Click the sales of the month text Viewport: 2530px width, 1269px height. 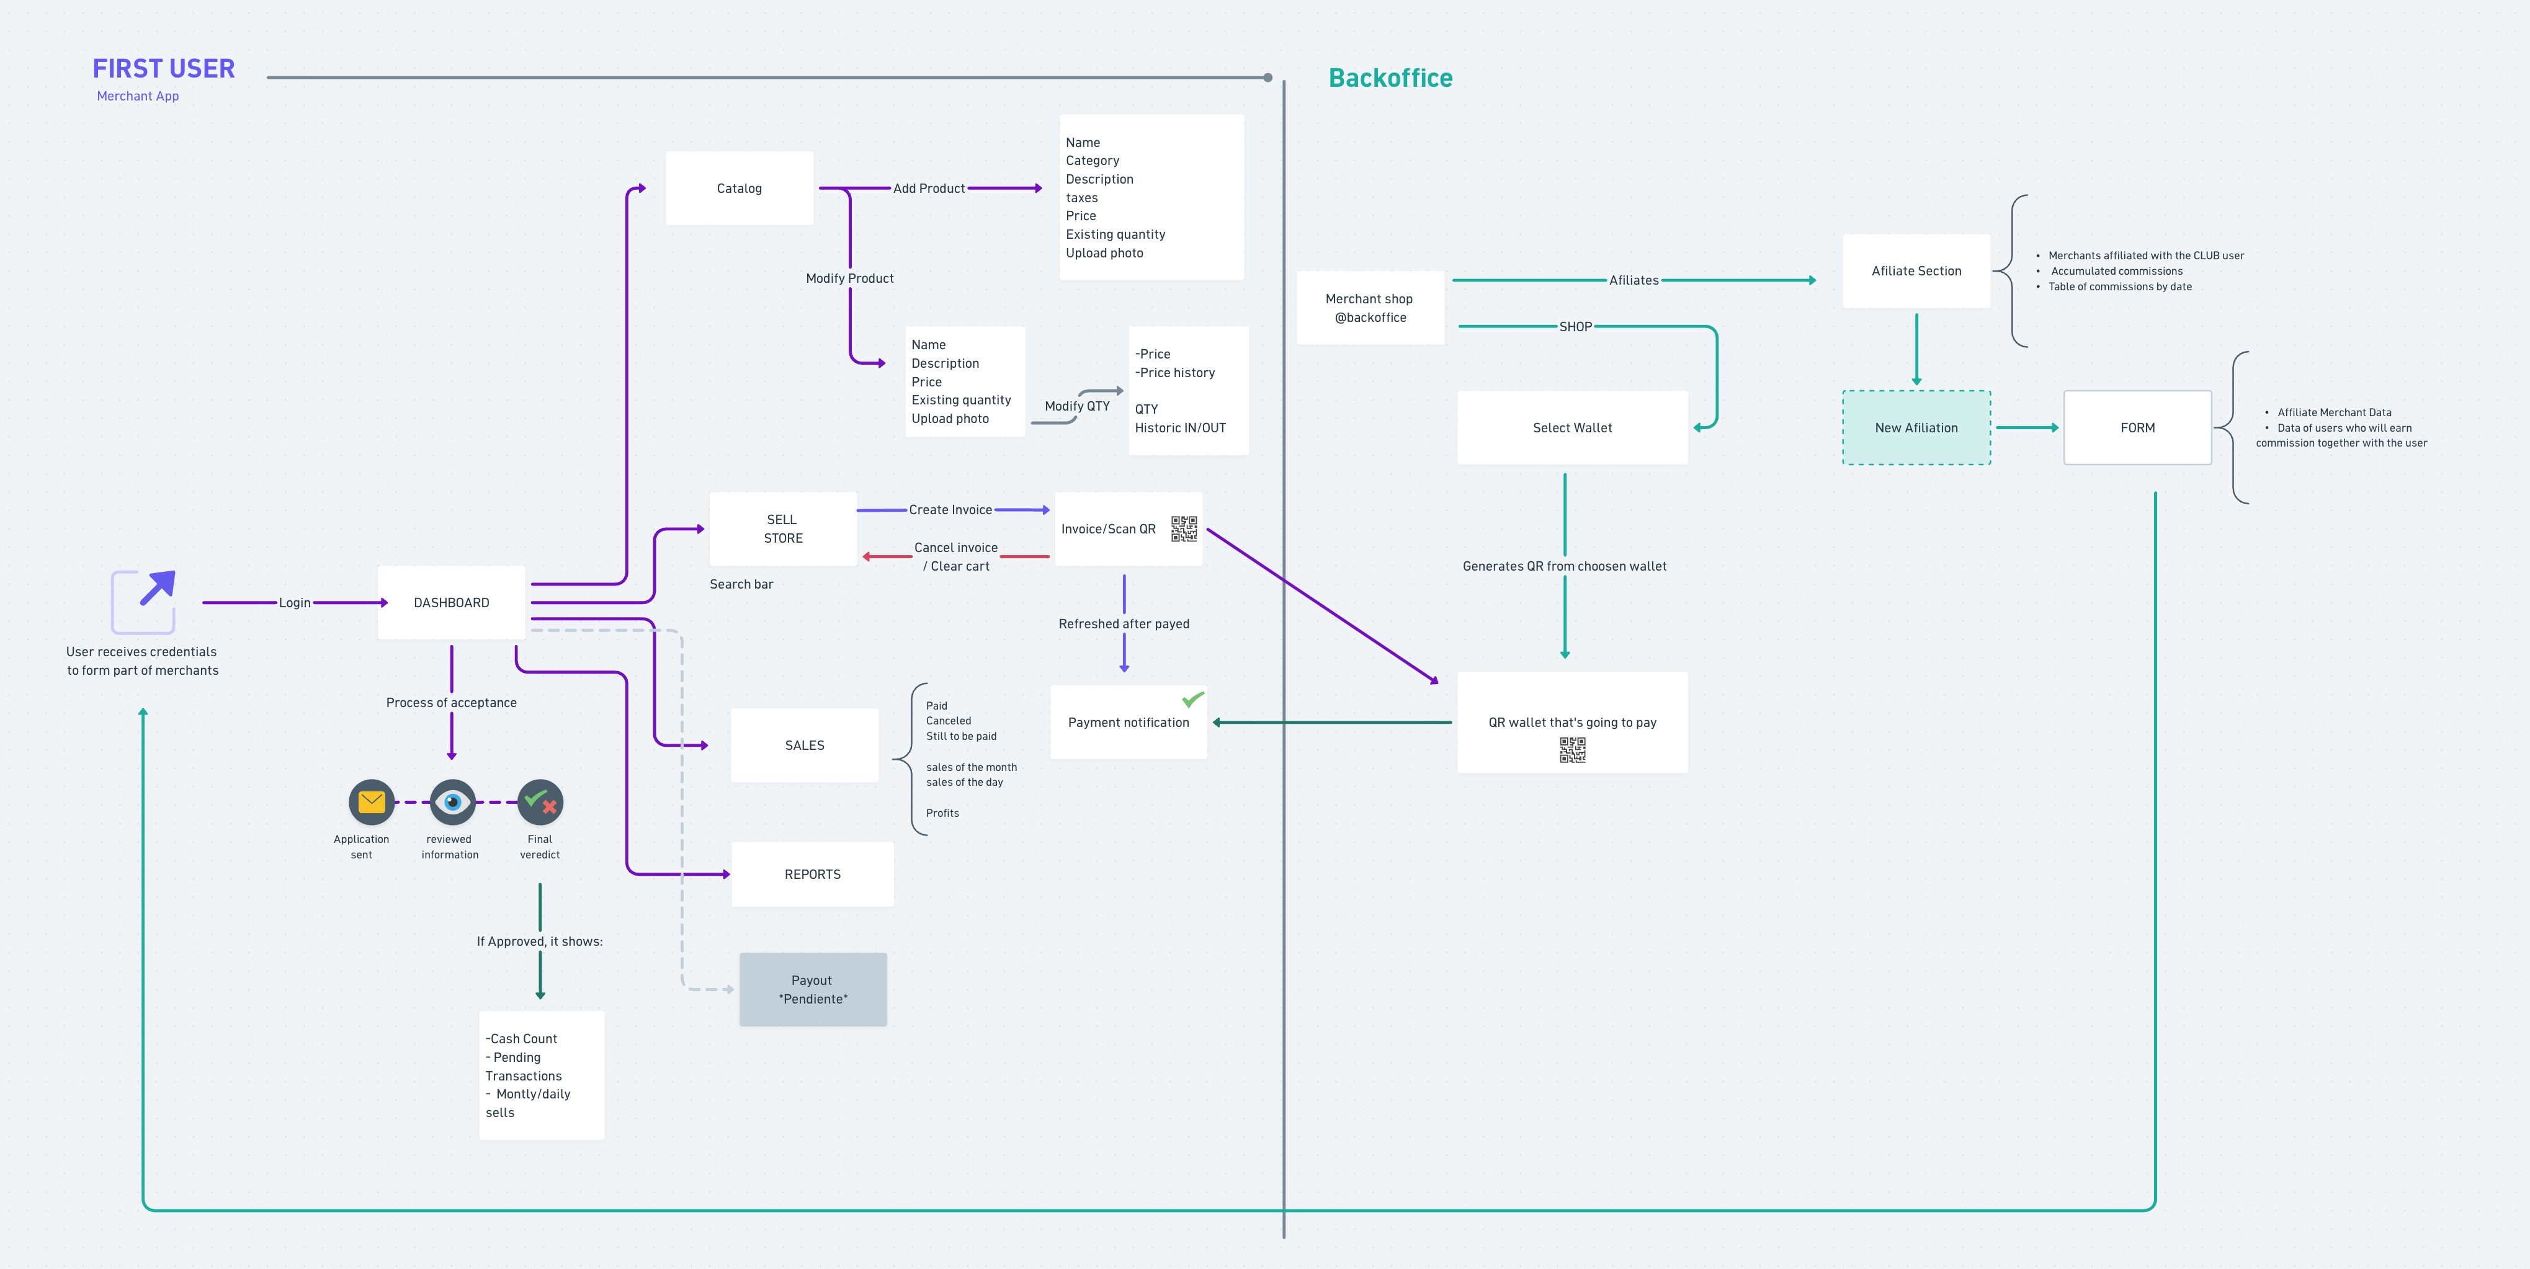tap(972, 767)
